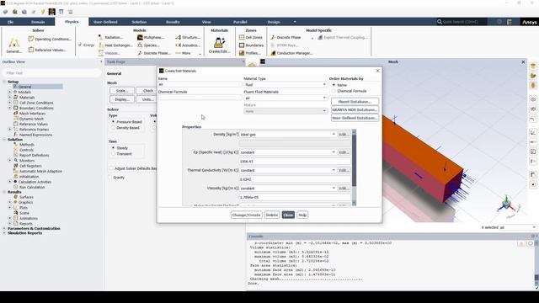
Task: Open Reference Values in the ribbon
Action: click(x=47, y=50)
